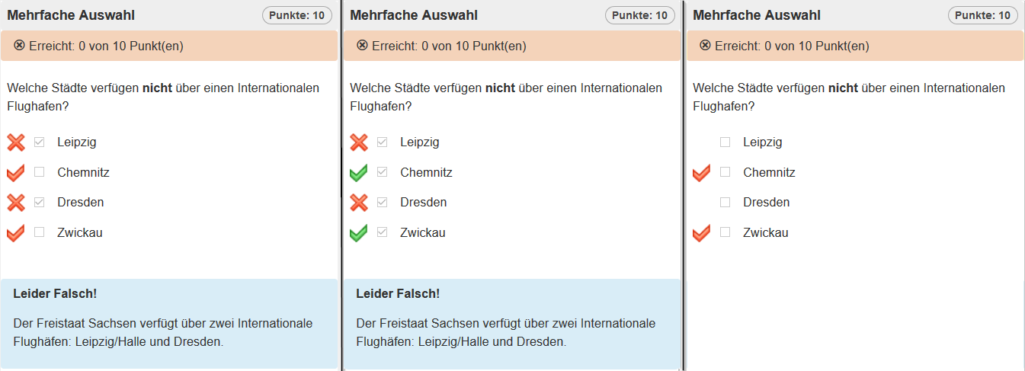Image resolution: width=1025 pixels, height=371 pixels.
Task: Click red checkmark beside Zwickau in first panel
Action: [x=15, y=233]
